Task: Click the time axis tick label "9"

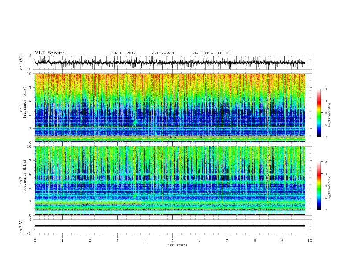Action: click(x=282, y=240)
